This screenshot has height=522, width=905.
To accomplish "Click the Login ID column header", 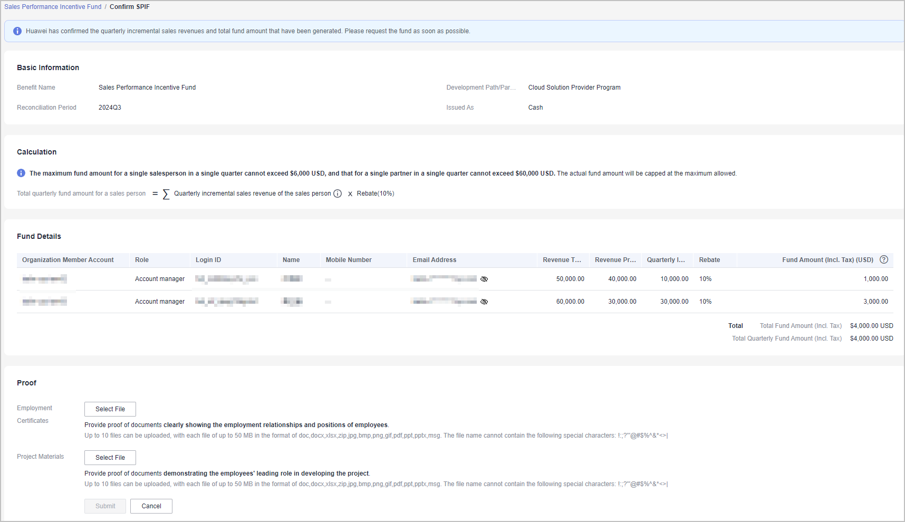I will pyautogui.click(x=208, y=260).
